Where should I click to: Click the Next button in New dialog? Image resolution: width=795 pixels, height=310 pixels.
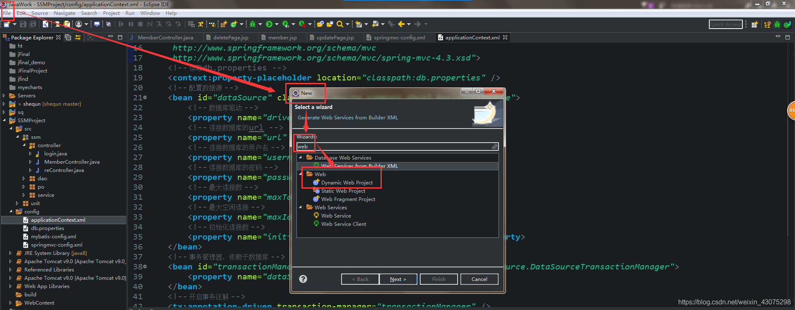[398, 279]
